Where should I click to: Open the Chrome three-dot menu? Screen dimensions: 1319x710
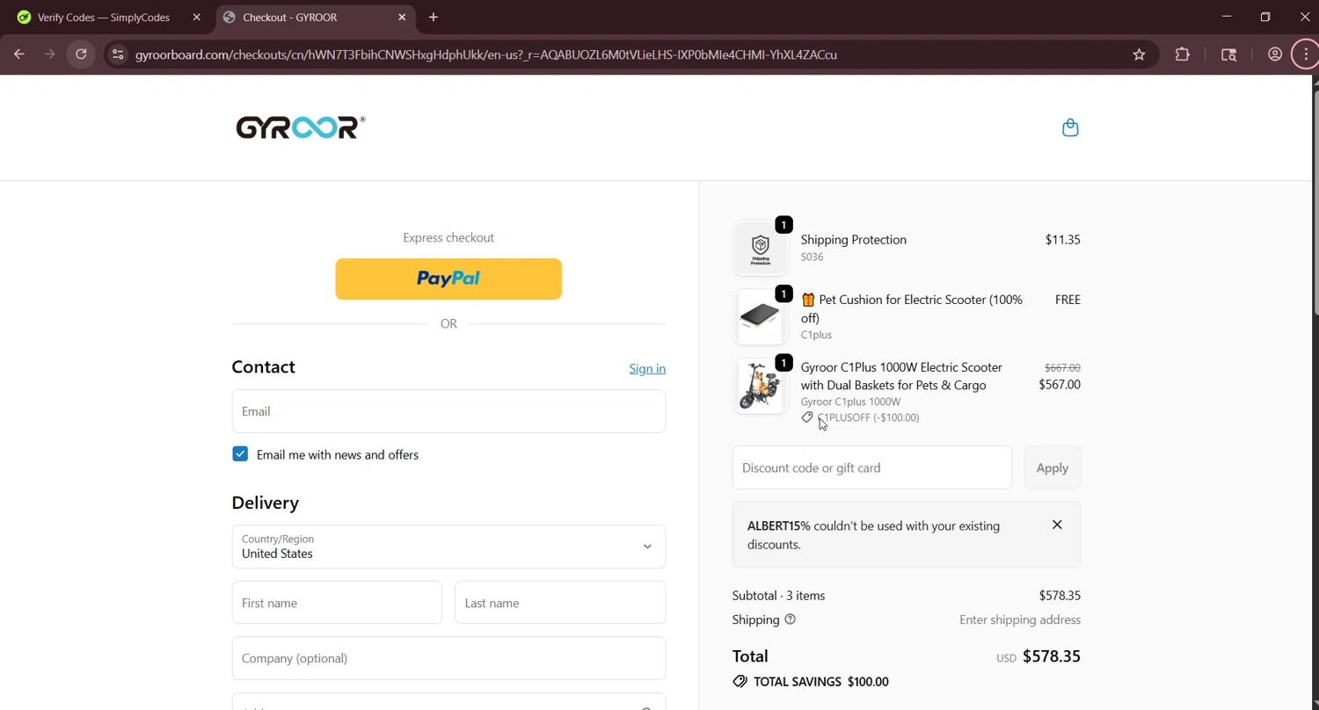(1306, 54)
